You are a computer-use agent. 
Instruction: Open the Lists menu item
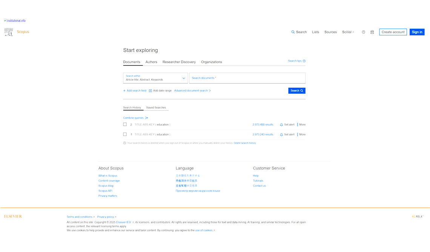pos(315,32)
